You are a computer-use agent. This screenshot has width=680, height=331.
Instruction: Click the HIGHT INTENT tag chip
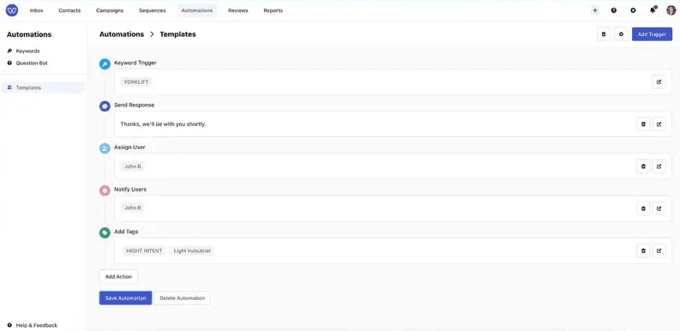[144, 250]
